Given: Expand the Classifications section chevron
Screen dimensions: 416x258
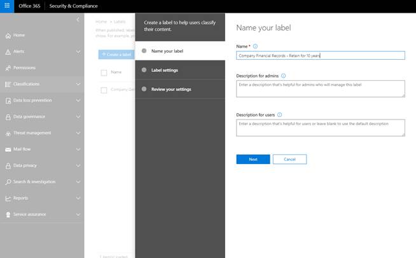Looking at the screenshot, I should [x=78, y=84].
